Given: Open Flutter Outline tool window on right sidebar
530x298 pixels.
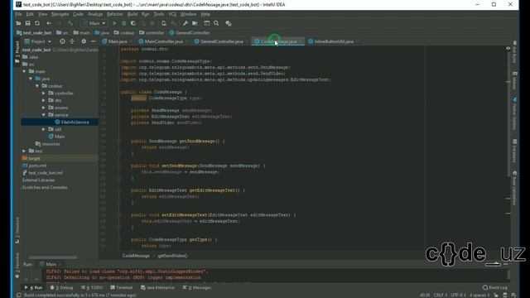Looking at the screenshot, I should point(514,113).
